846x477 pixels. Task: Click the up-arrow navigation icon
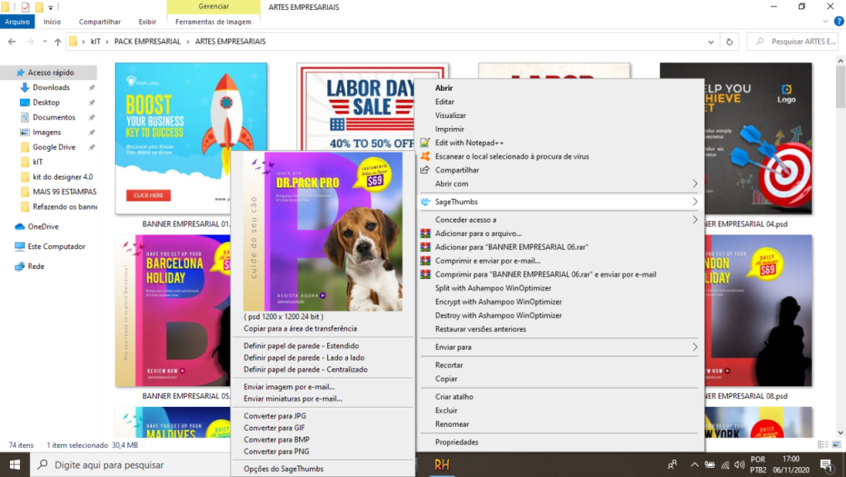pos(57,41)
